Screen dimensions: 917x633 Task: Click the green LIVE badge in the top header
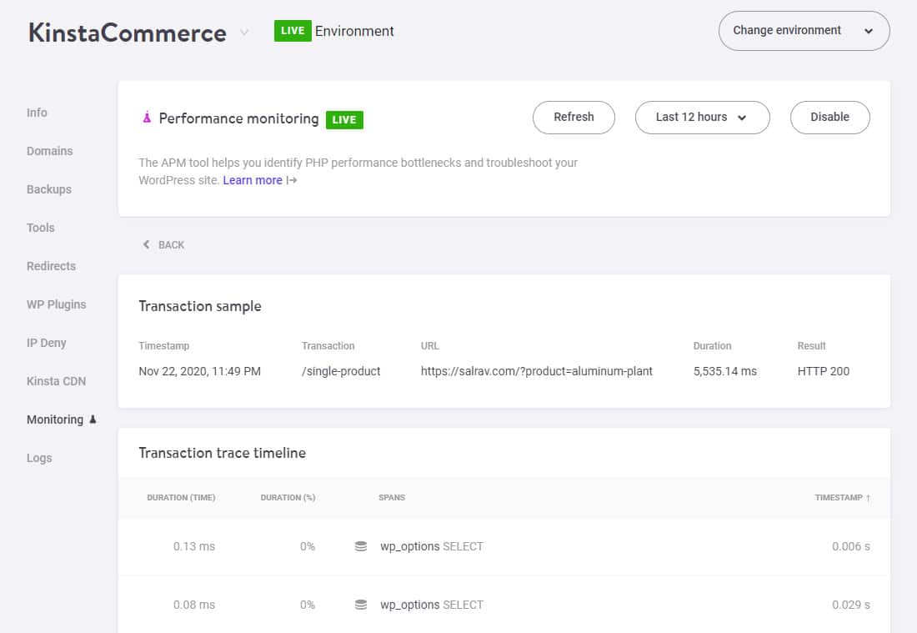tap(293, 31)
